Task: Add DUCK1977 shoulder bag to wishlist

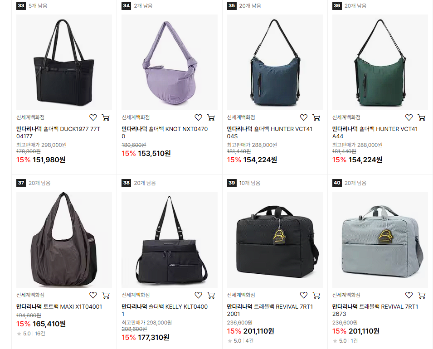Action: tap(93, 117)
